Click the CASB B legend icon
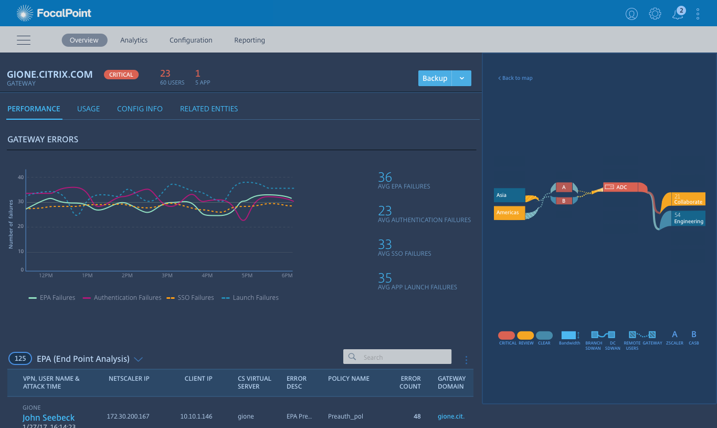 pyautogui.click(x=693, y=335)
